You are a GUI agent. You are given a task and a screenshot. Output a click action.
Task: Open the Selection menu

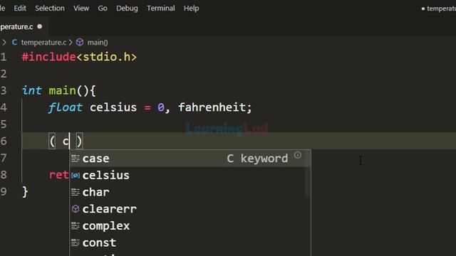50,8
